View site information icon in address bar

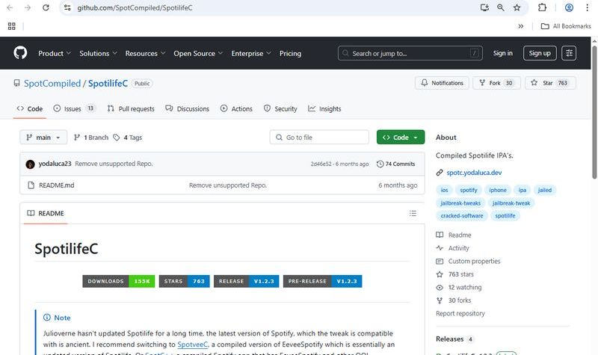67,7
